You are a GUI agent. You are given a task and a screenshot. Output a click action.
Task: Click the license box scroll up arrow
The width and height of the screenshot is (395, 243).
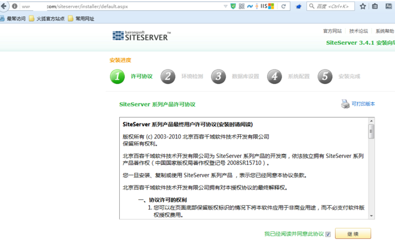pos(371,121)
